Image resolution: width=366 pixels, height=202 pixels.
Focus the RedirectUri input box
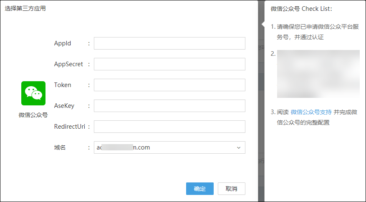169,127
